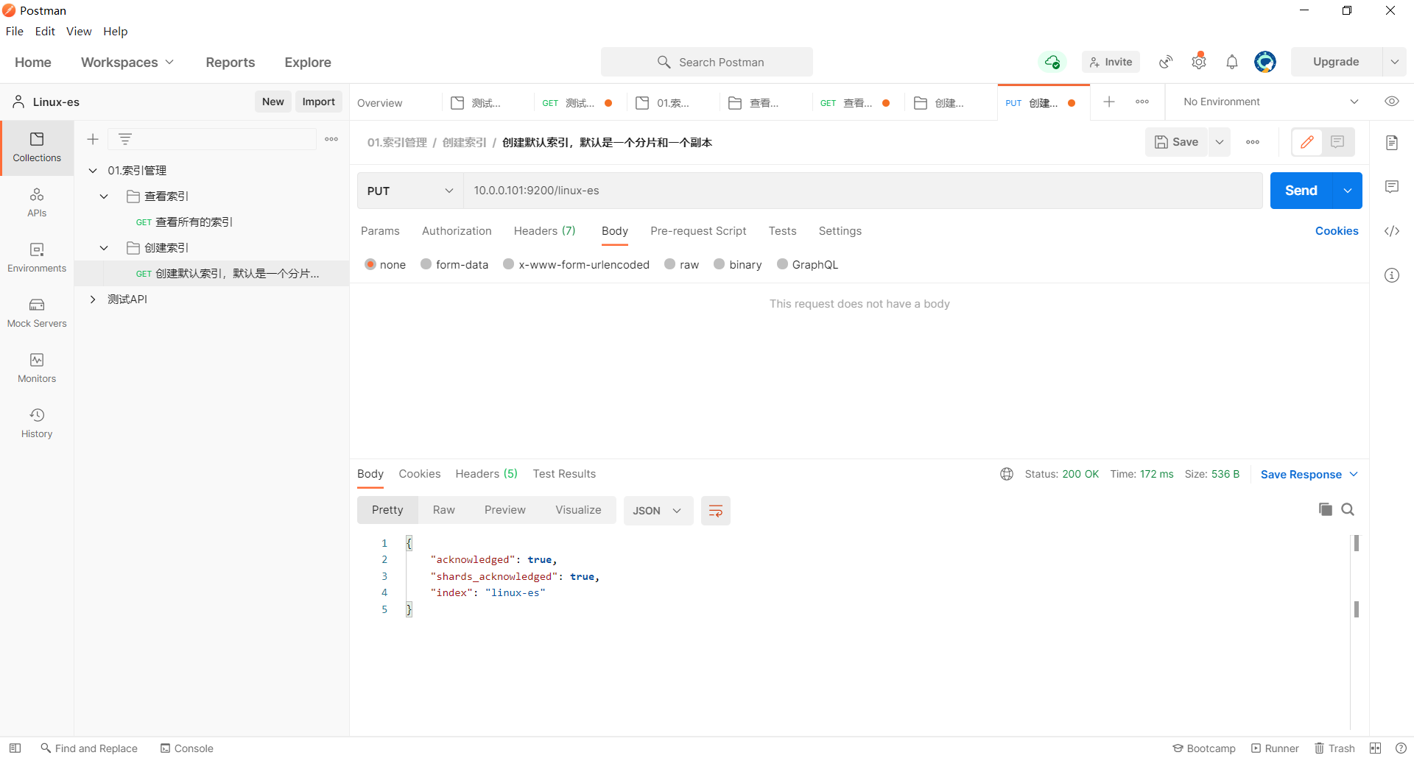Open the APIs sidebar panel
Screen dimensions: 1414x758
pyautogui.click(x=37, y=203)
